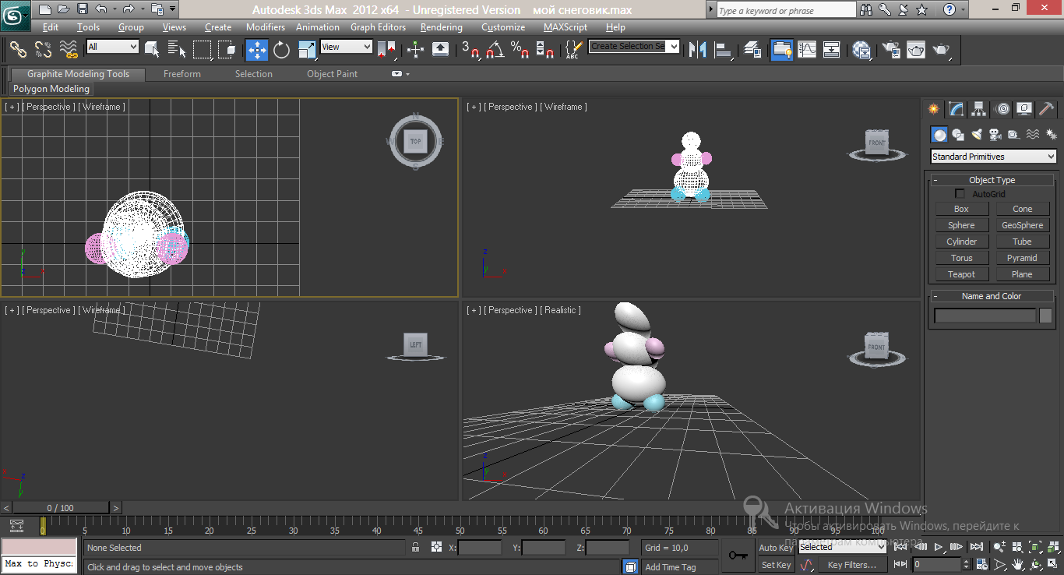
Task: Select the Shapes category icon
Action: [x=959, y=135]
